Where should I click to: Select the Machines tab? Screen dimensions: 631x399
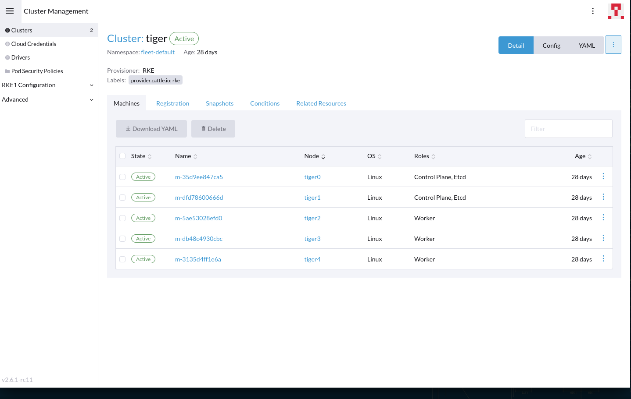tap(126, 103)
